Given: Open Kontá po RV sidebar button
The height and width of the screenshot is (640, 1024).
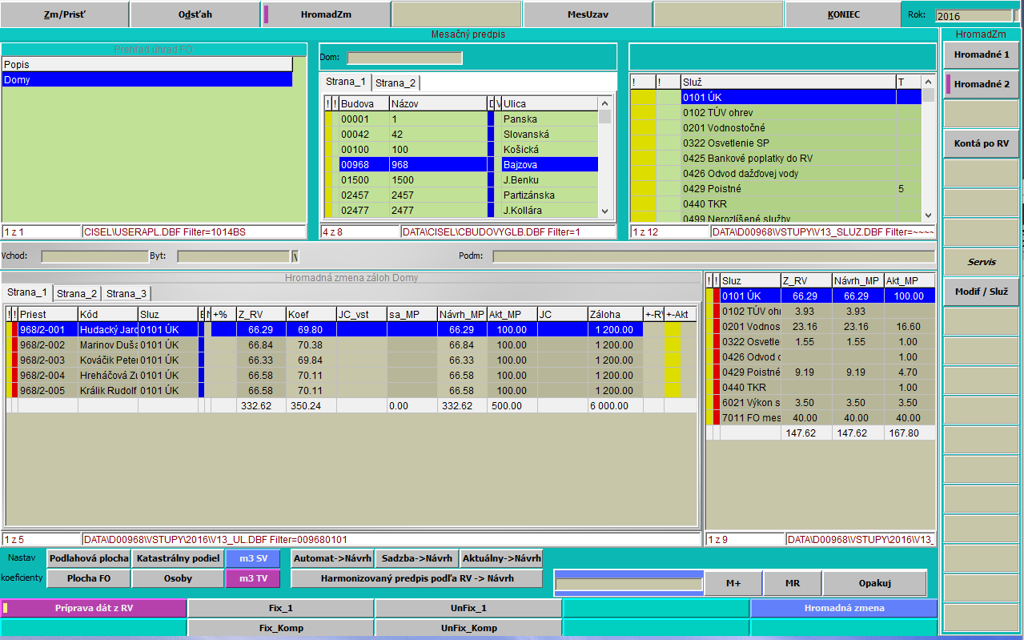Looking at the screenshot, I should [981, 143].
